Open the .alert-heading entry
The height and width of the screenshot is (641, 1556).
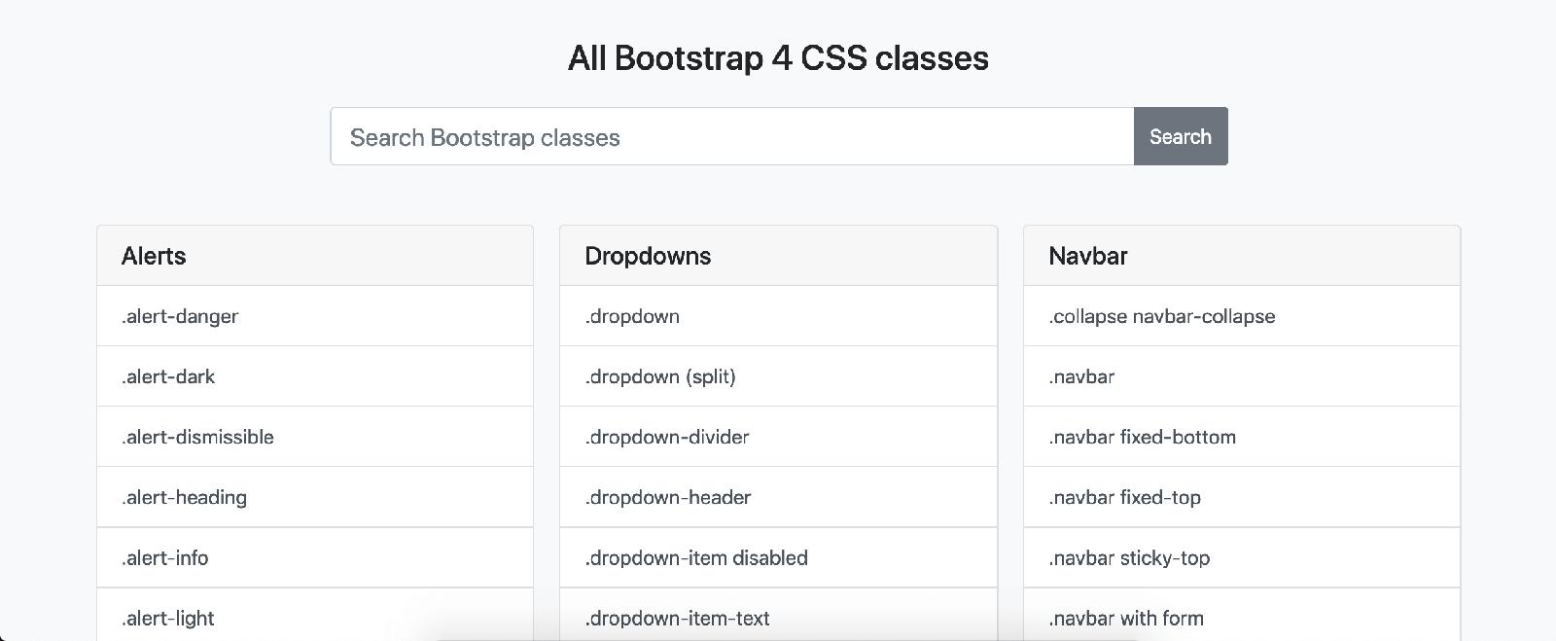[x=315, y=497]
